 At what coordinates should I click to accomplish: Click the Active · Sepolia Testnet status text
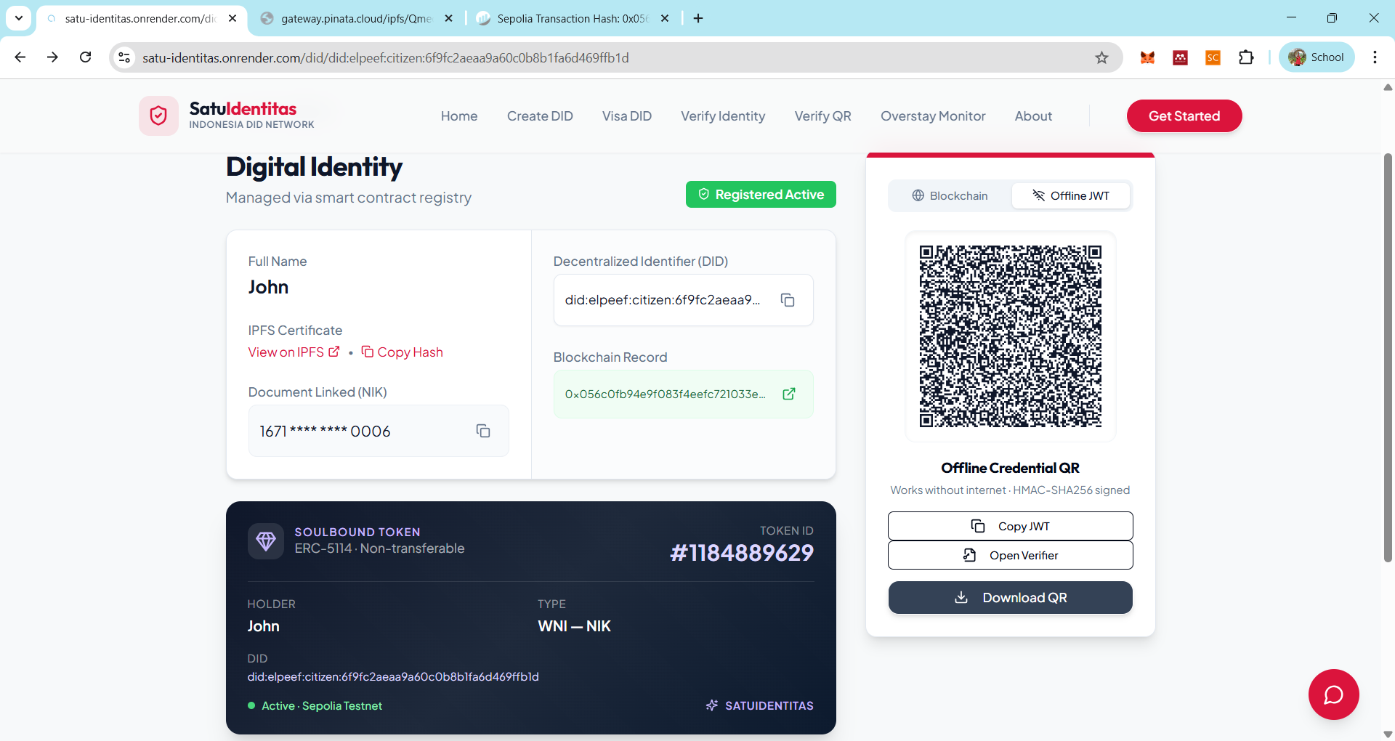coord(322,706)
